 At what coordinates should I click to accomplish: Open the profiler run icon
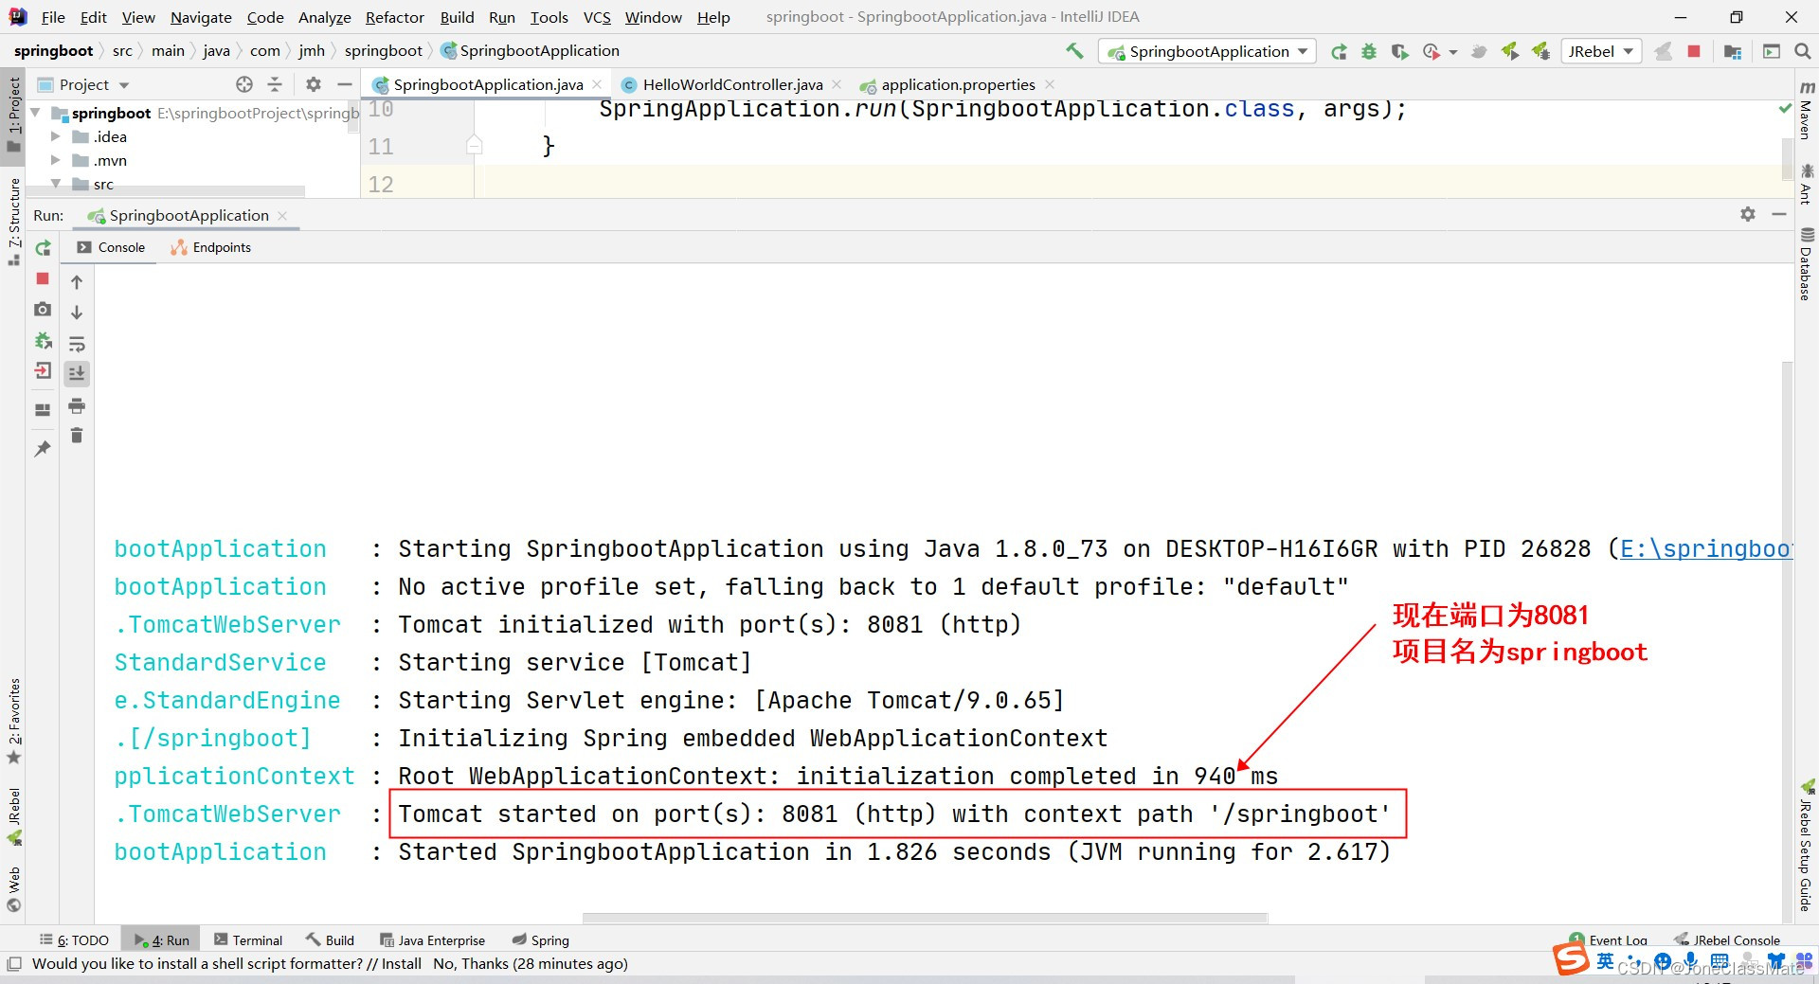coord(1432,52)
